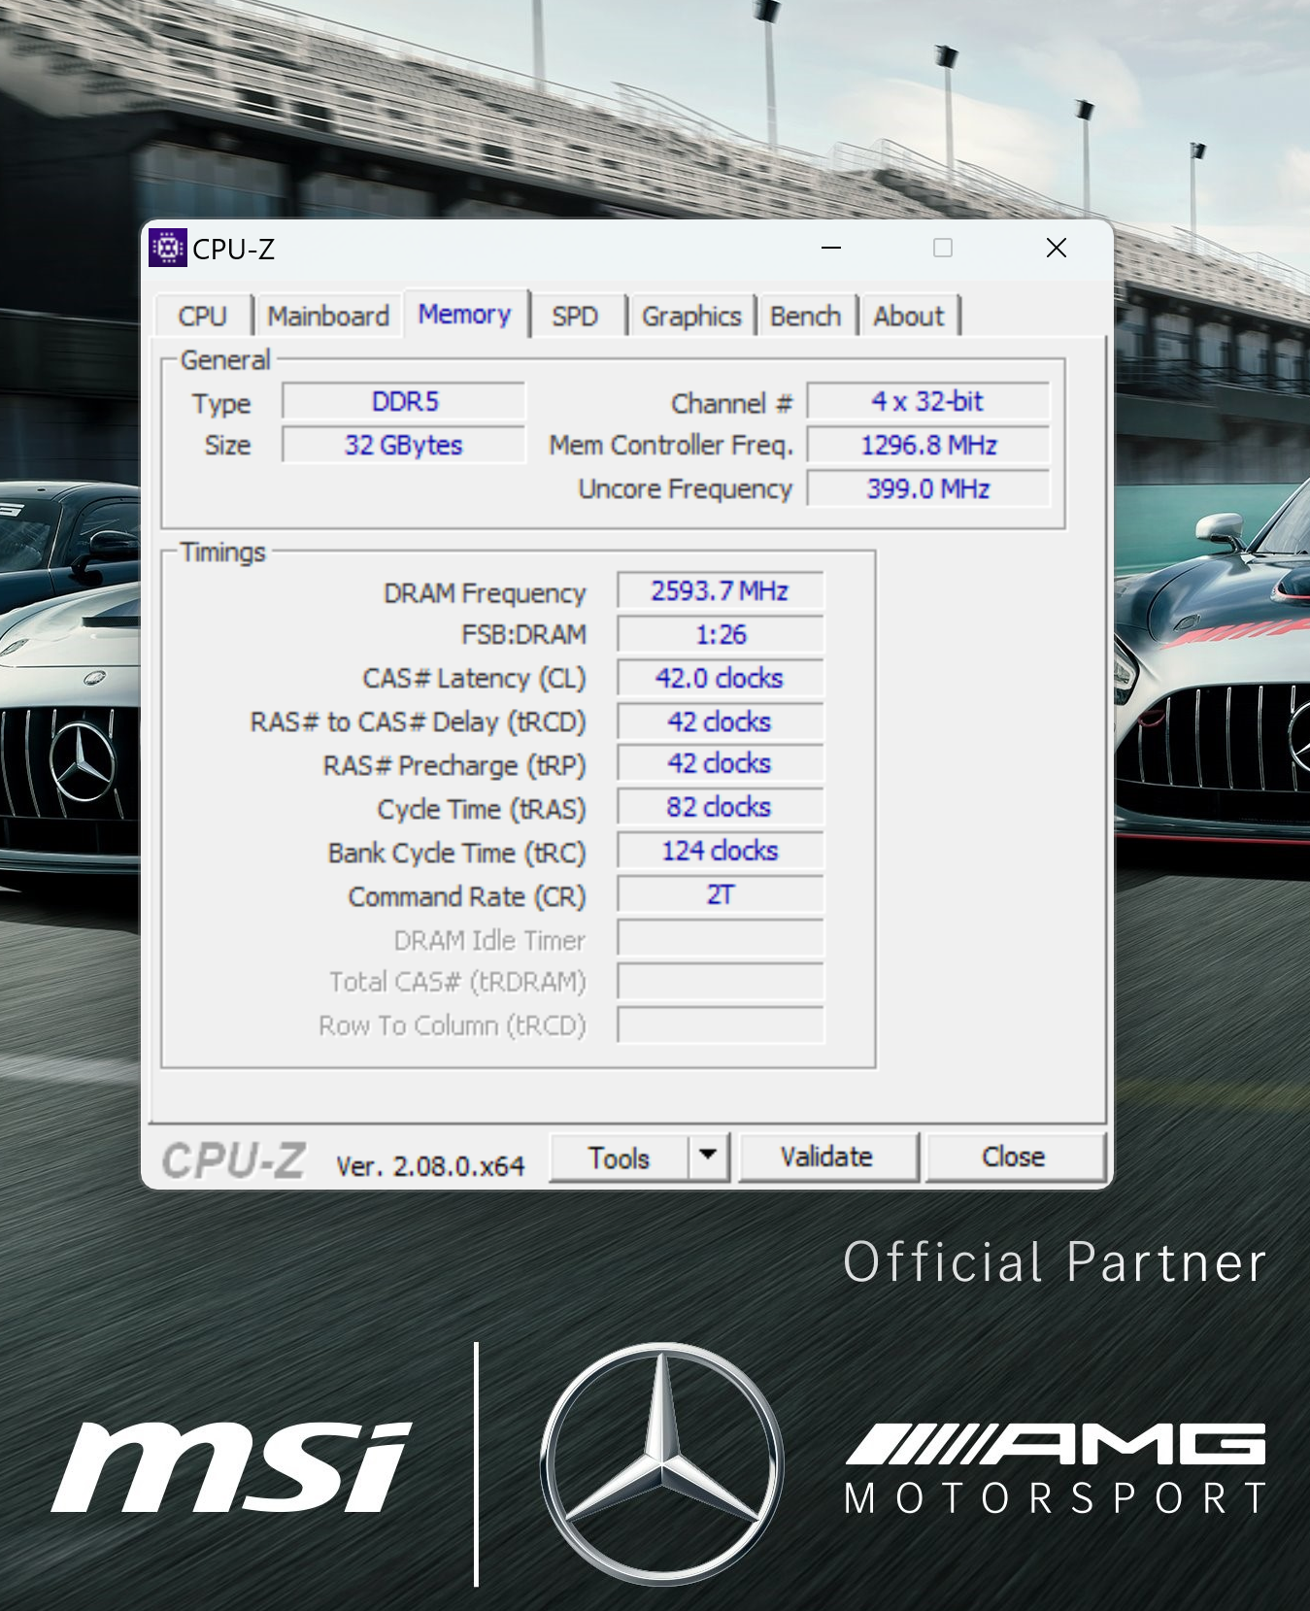Click the CAS# Latency (CL) label

475,679
